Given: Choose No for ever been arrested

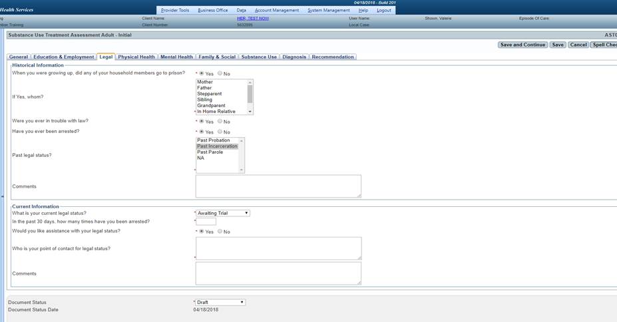Looking at the screenshot, I should 220,132.
